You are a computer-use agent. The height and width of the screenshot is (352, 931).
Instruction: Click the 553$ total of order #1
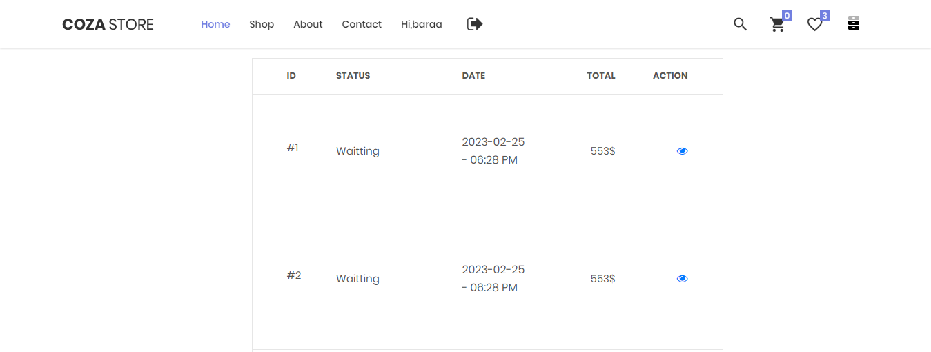[602, 151]
